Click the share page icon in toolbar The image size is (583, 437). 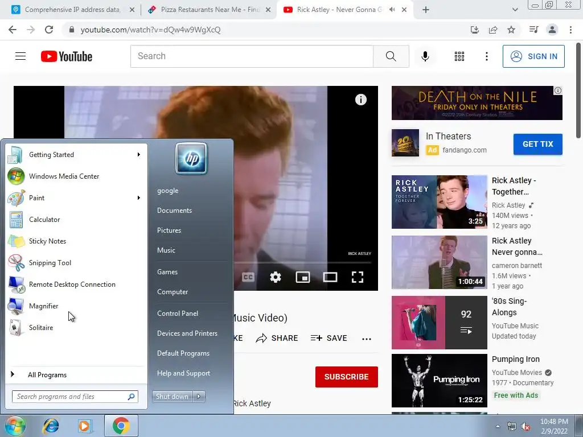[x=493, y=30]
